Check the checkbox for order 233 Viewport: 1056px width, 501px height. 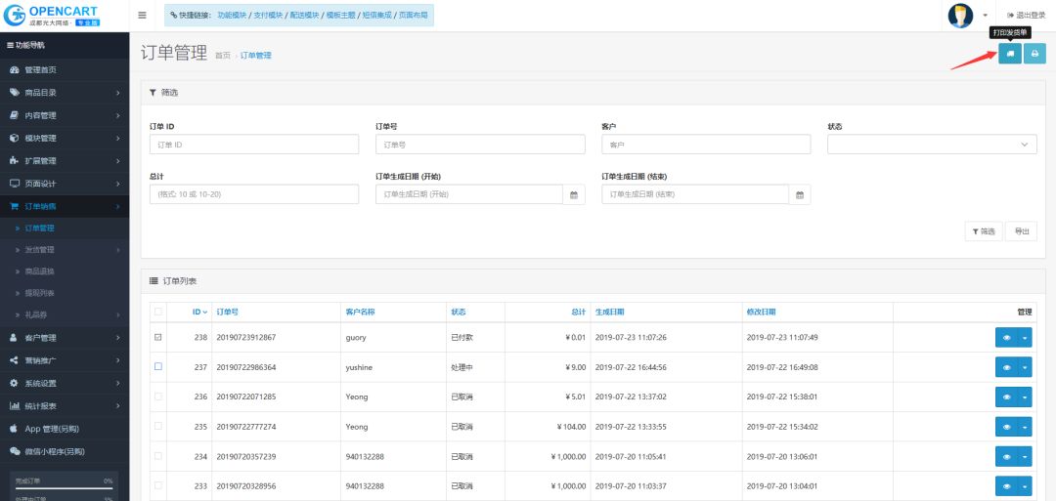pos(158,484)
